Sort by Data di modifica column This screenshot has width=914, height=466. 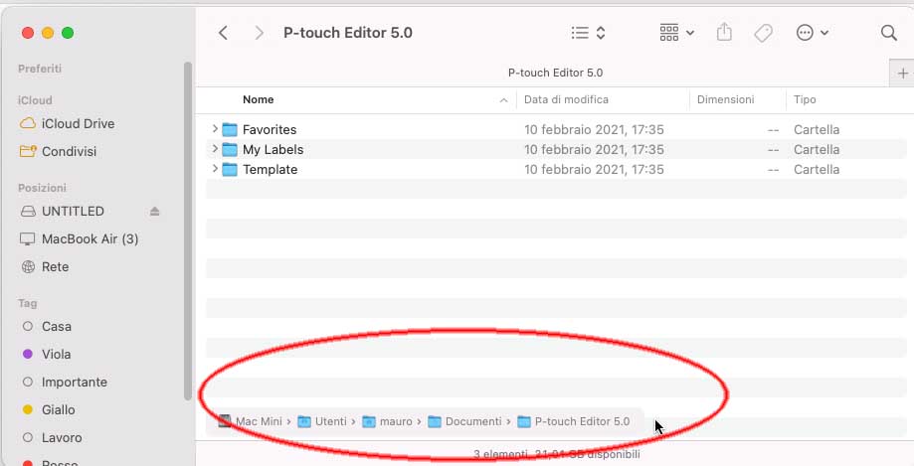(x=566, y=99)
